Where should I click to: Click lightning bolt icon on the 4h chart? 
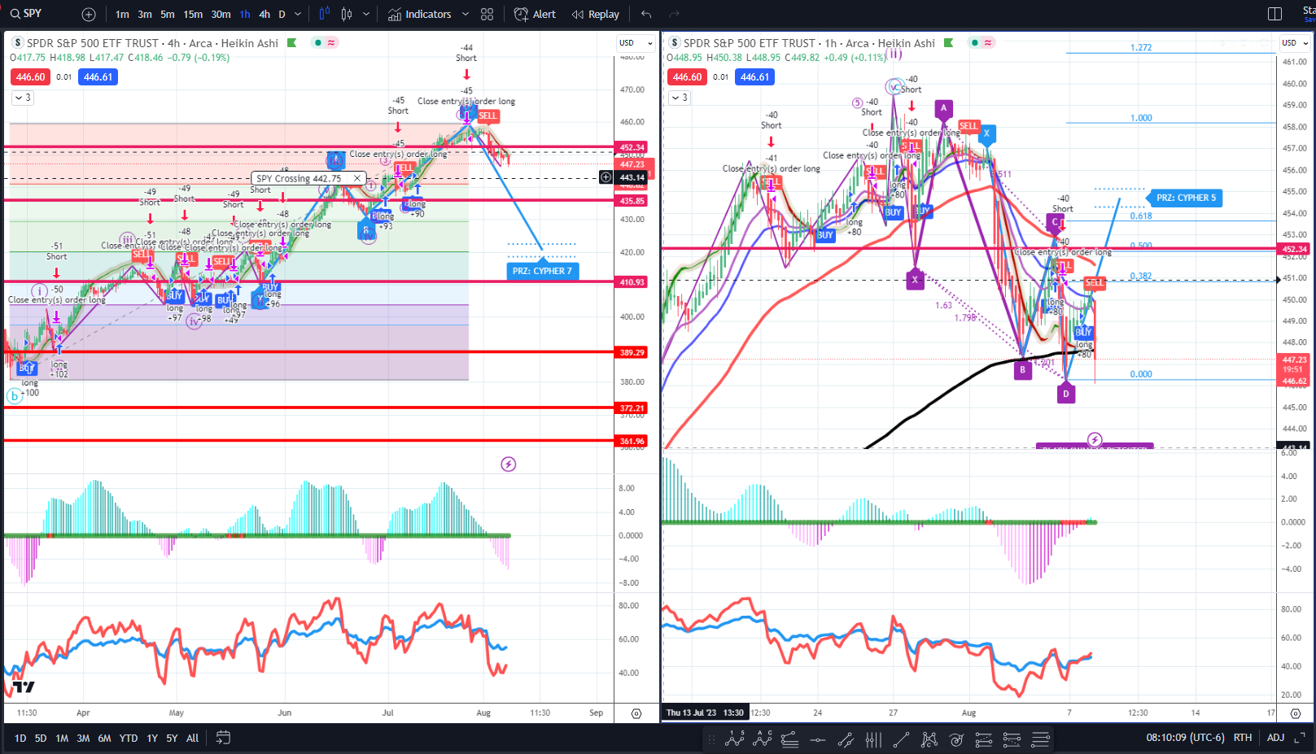[x=509, y=464]
